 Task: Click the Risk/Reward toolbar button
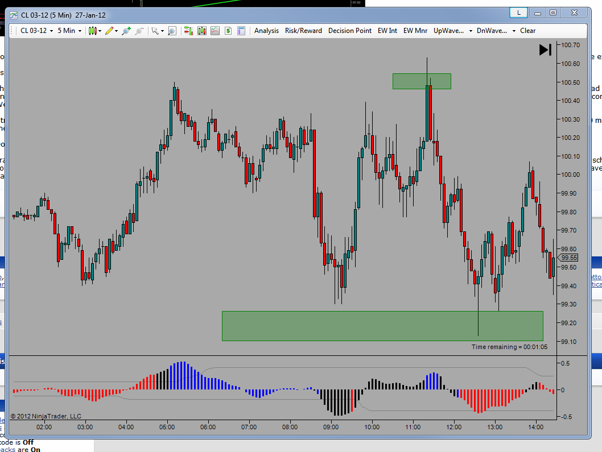(x=303, y=31)
